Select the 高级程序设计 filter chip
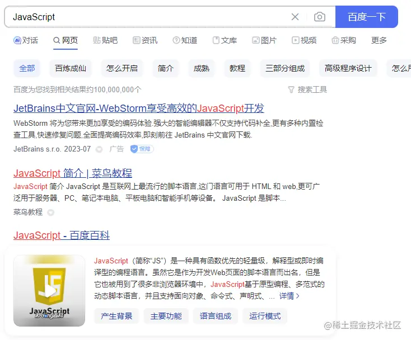The height and width of the screenshot is (340, 411). [348, 68]
